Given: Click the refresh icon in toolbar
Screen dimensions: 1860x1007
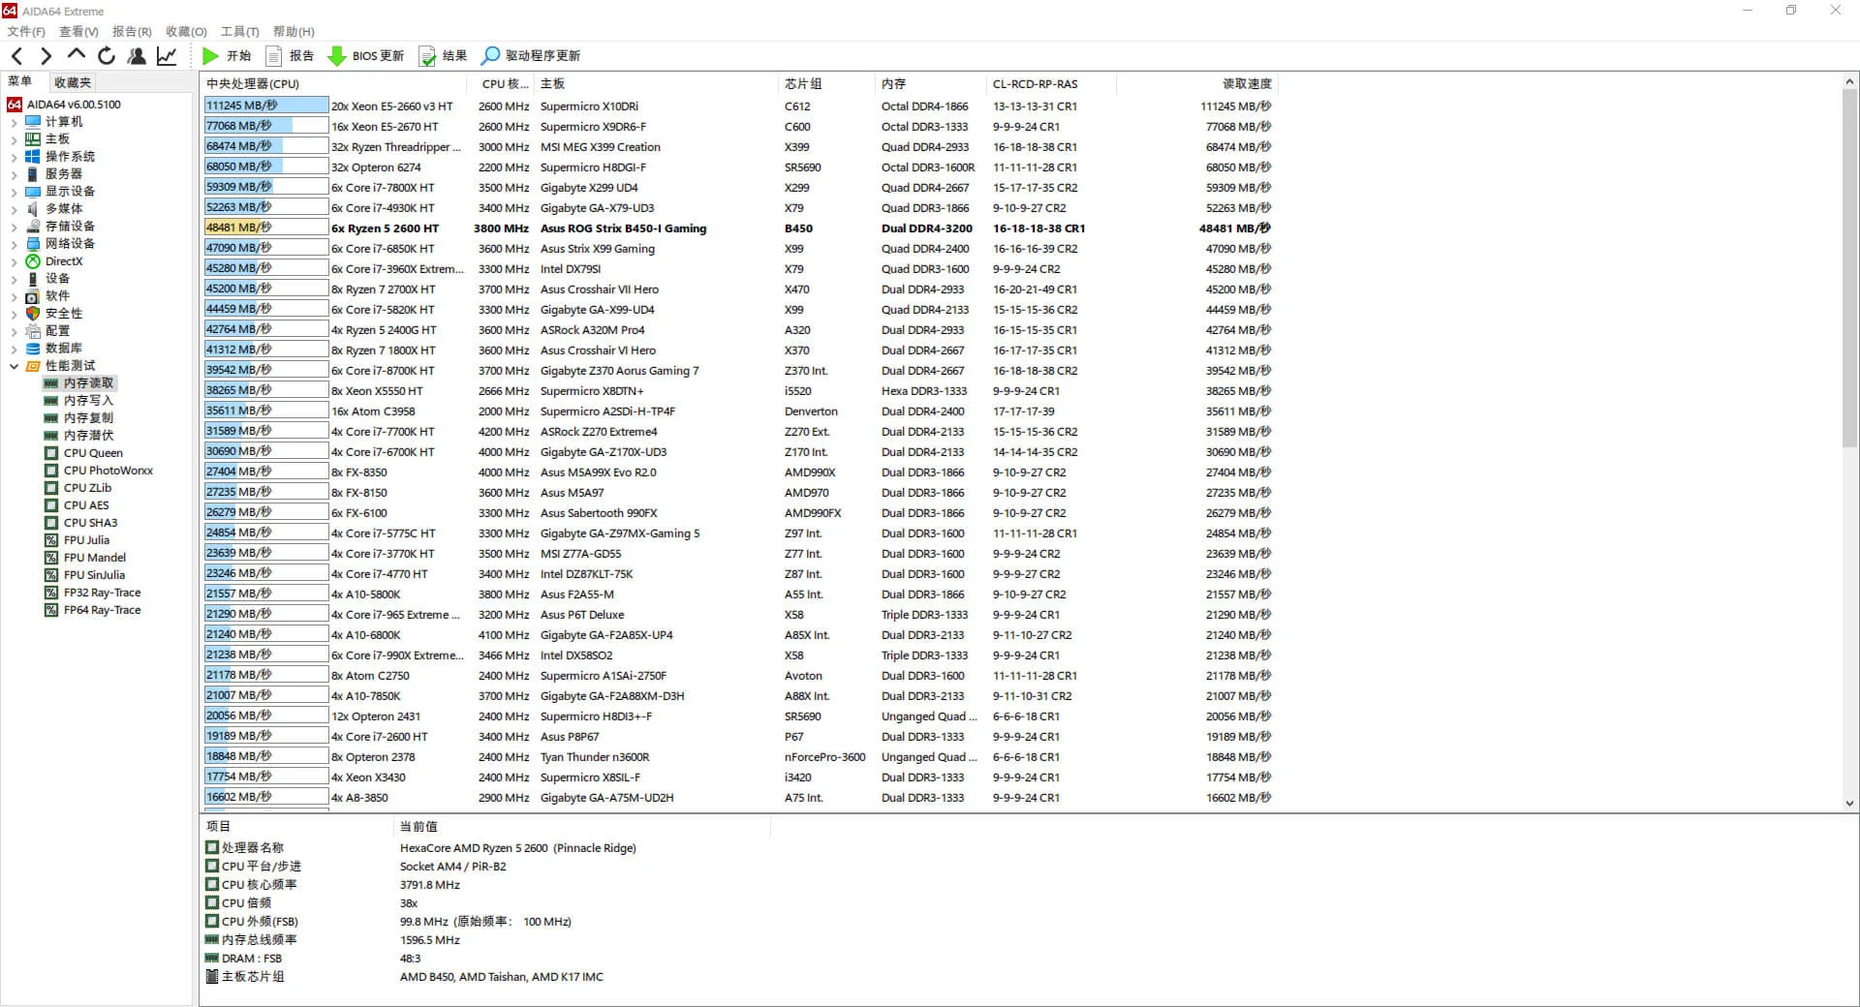Looking at the screenshot, I should 107,56.
